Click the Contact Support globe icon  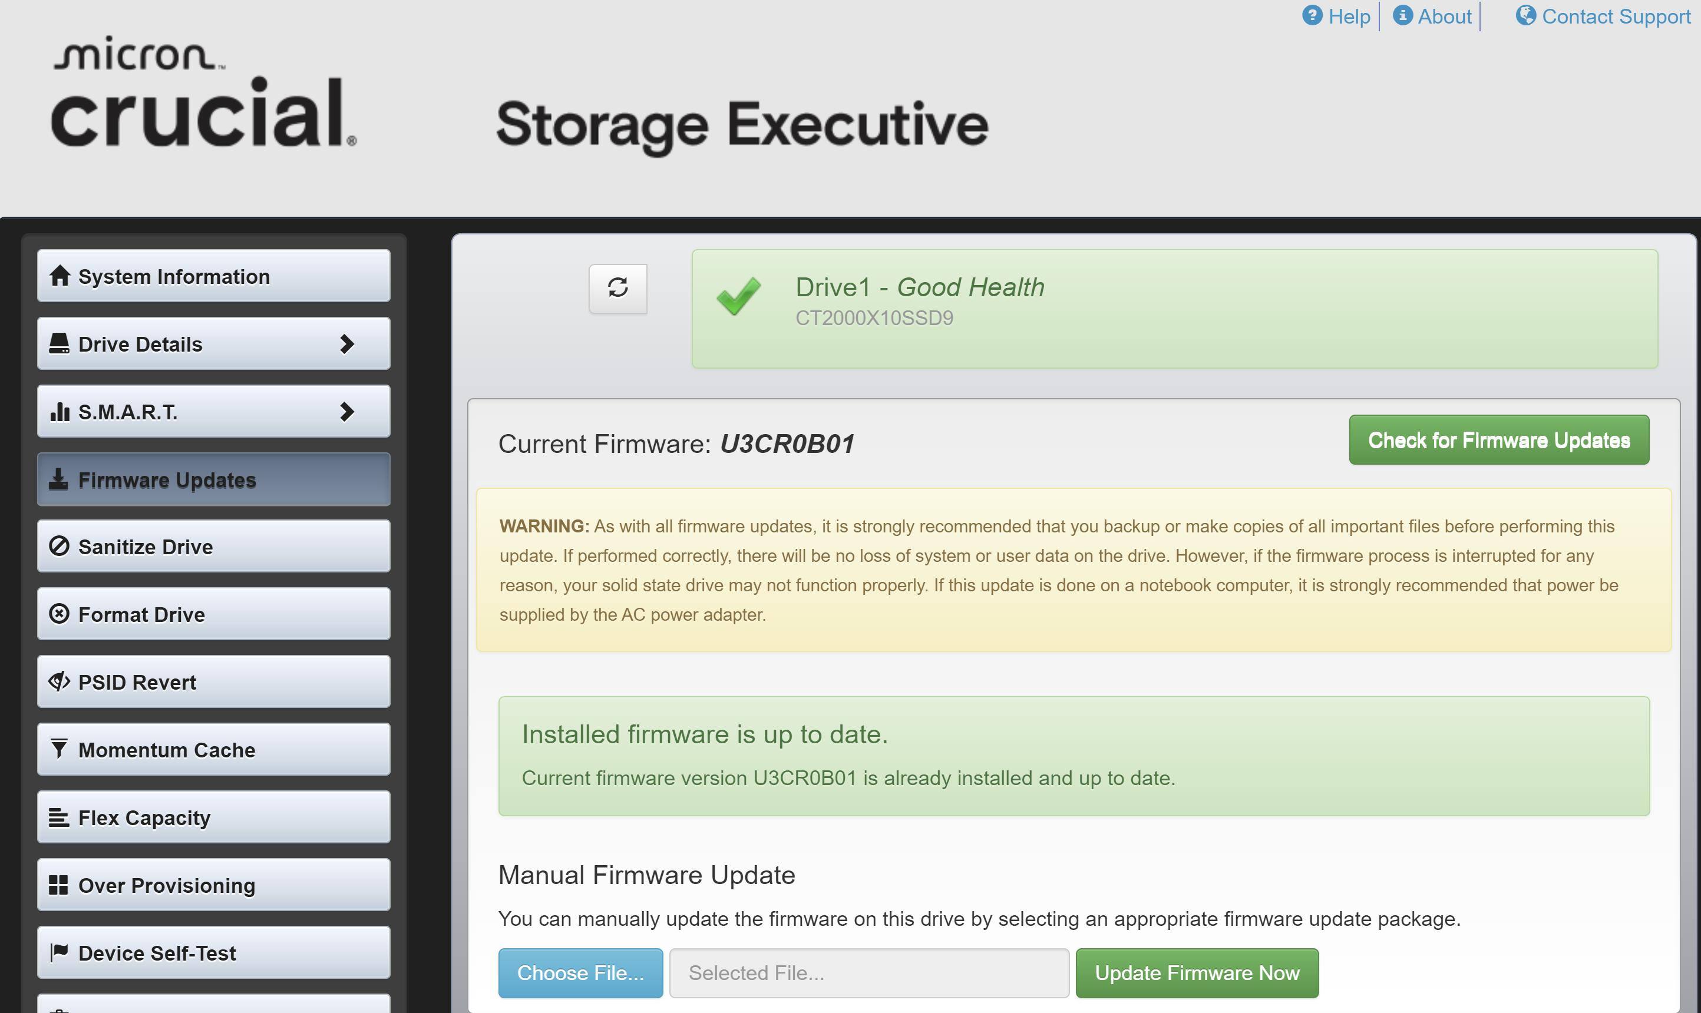pos(1525,16)
